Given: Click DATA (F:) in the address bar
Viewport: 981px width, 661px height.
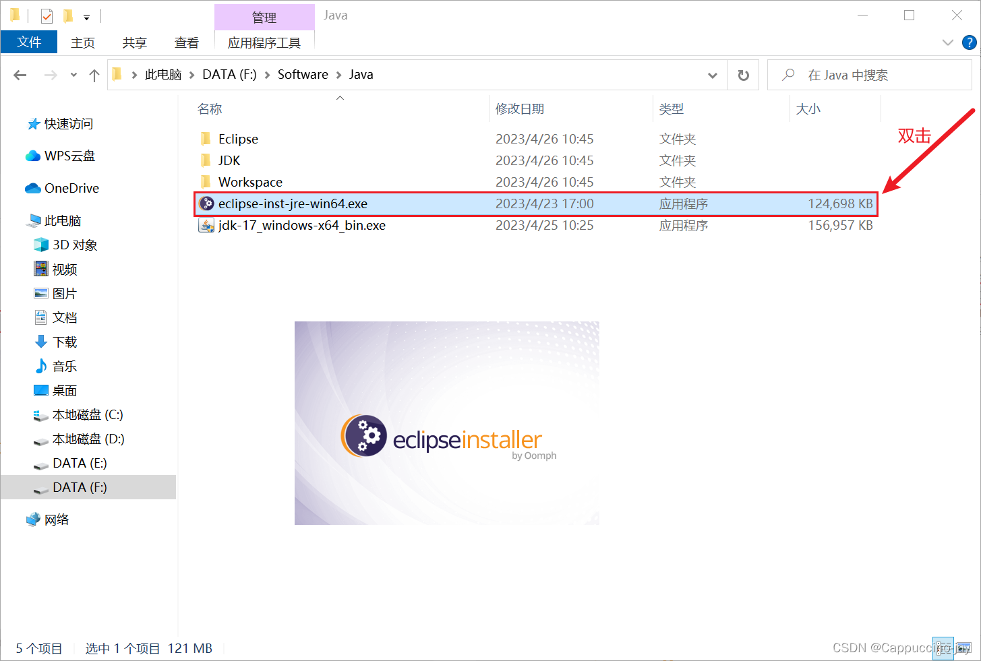Looking at the screenshot, I should (229, 75).
